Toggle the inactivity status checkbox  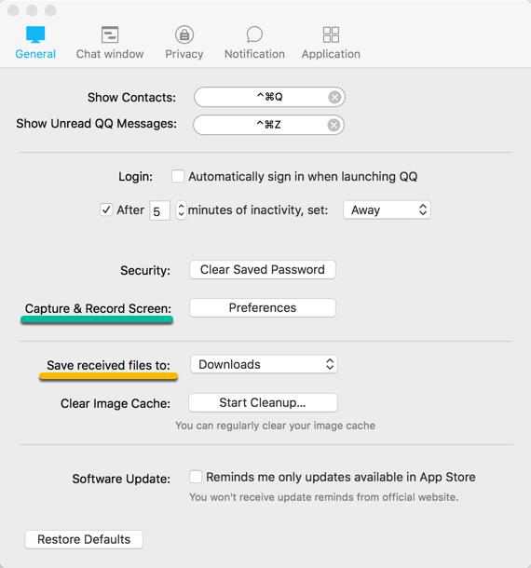point(106,210)
